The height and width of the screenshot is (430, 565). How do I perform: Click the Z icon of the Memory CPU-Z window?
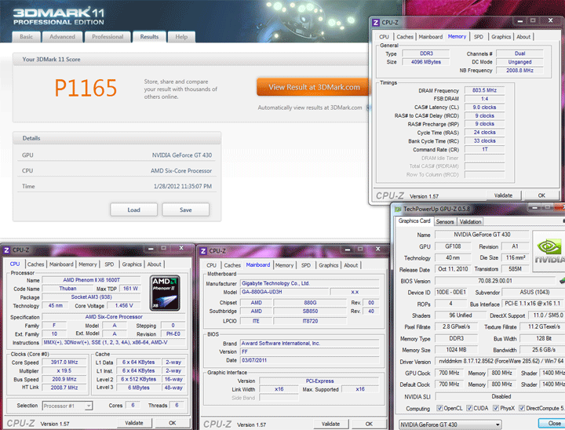pos(376,23)
